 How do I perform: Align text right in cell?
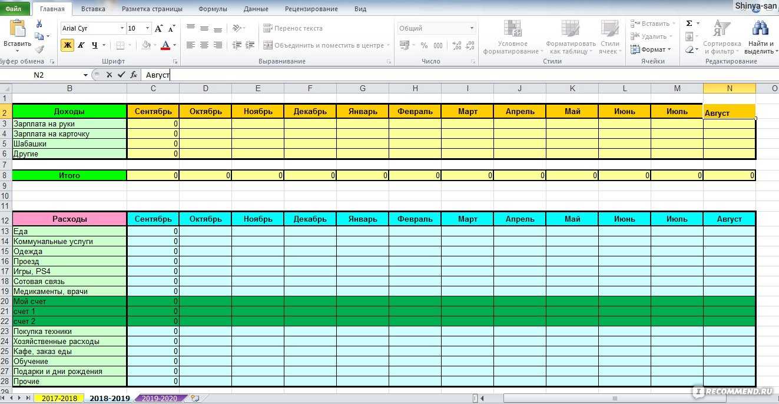[218, 45]
